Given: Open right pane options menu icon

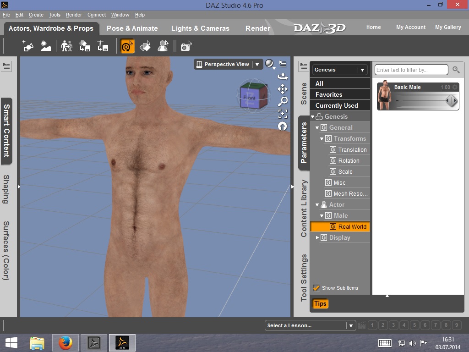Looking at the screenshot, I should coord(304,66).
